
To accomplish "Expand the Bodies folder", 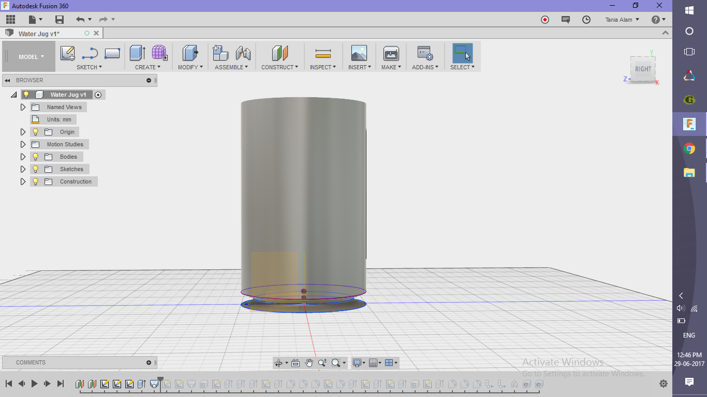I will (23, 157).
